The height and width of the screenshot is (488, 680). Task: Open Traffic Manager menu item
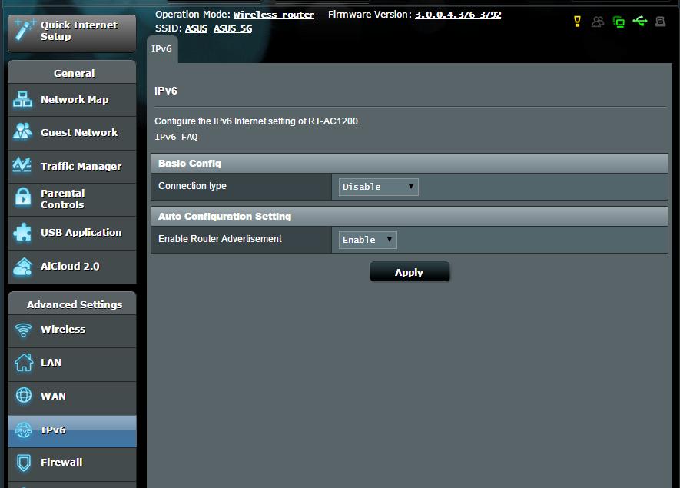[72, 167]
